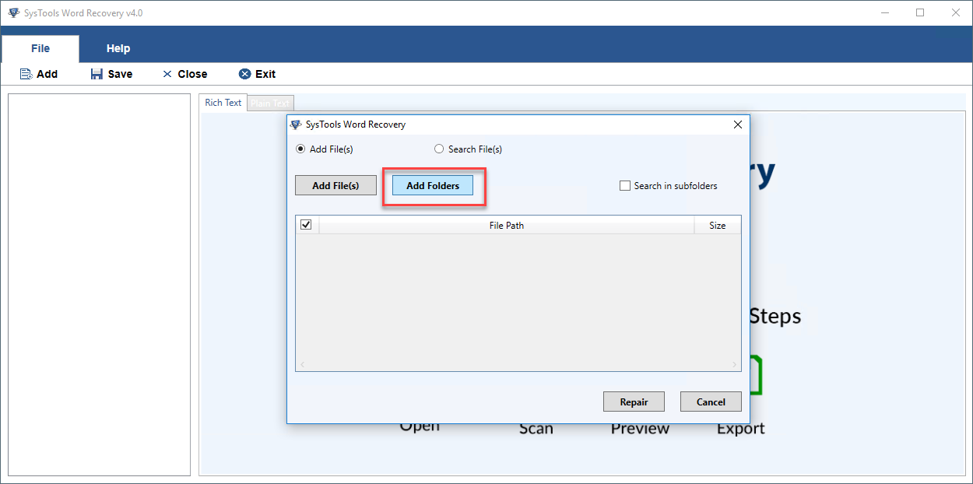
Task: Click the Exit toolbar icon
Action: point(244,74)
